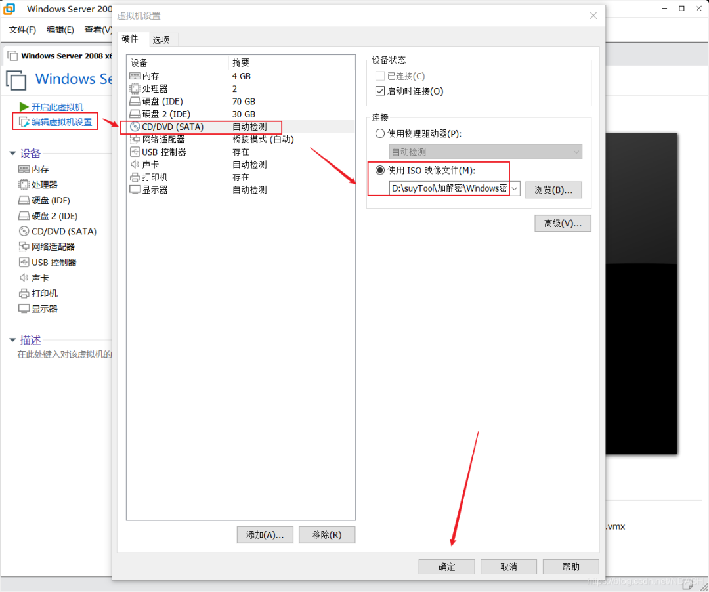Click the edit VM settings icon in the main window
Viewport: 709px width, 592px height.
[24, 122]
